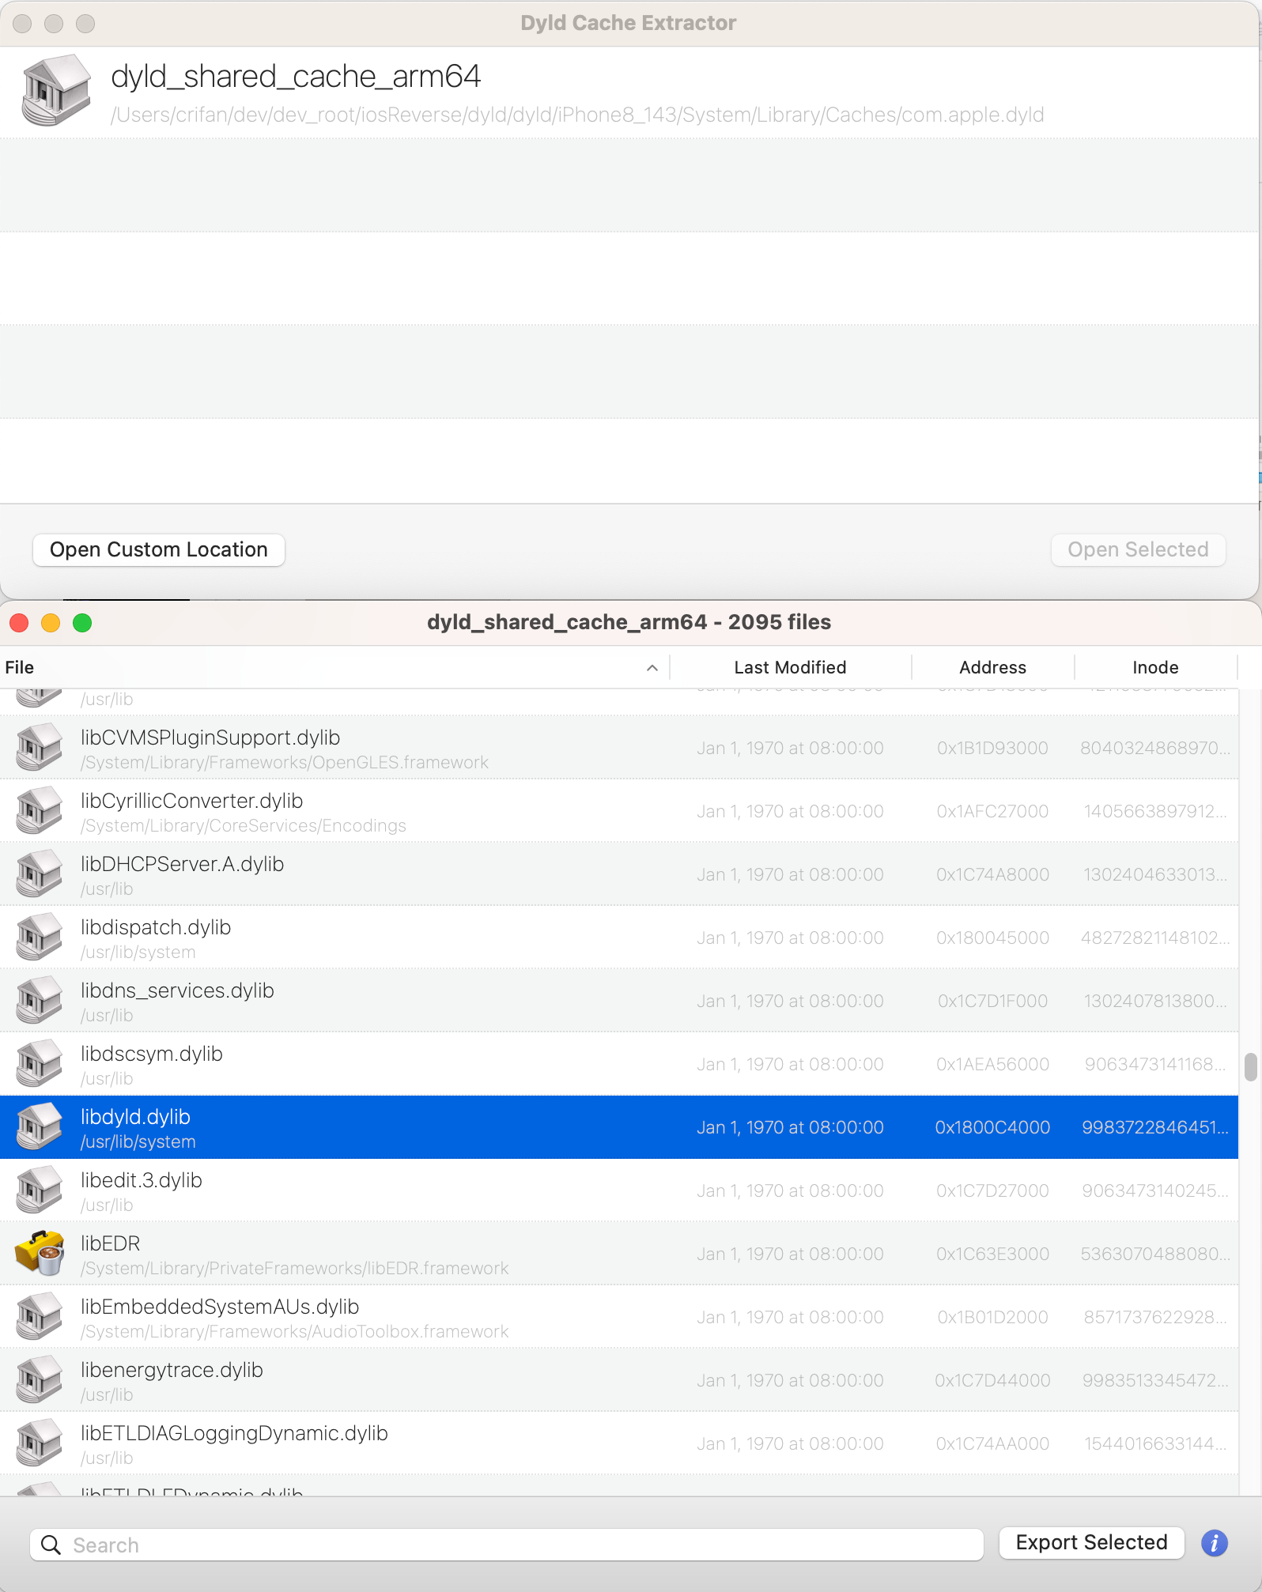Click address 0x1B01D2000 cell

point(992,1317)
